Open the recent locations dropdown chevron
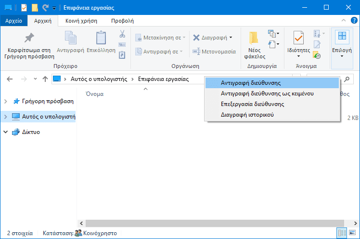 click(x=35, y=79)
